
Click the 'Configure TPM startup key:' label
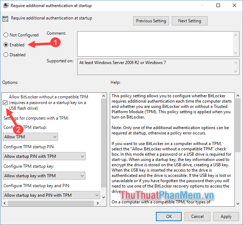click(x=29, y=166)
